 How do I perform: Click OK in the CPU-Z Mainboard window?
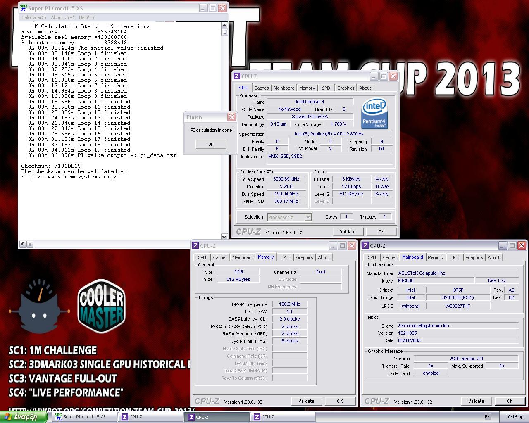(x=510, y=401)
